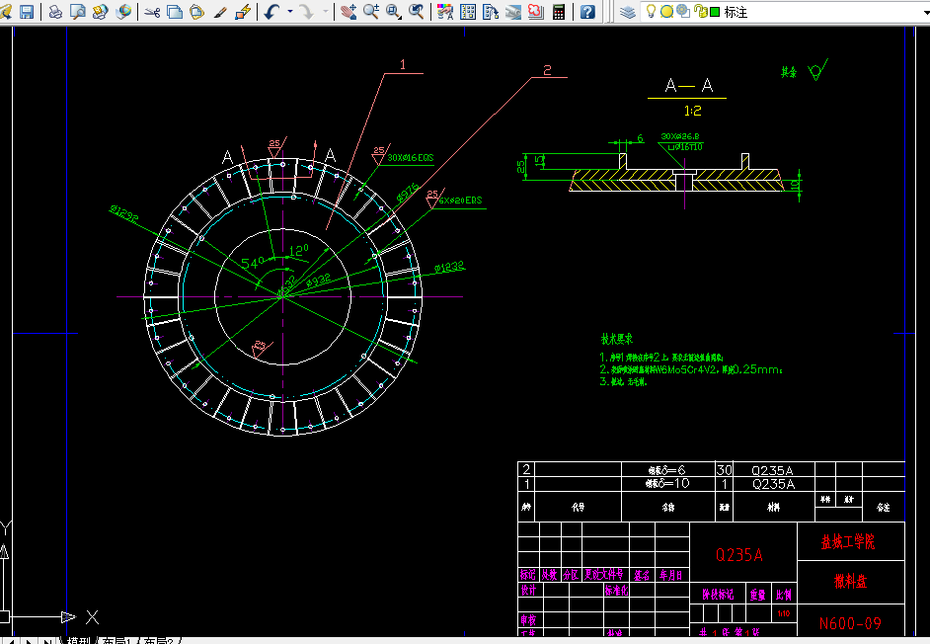Switch to the 布局1 layout tab
Screen dimensions: 930x644
point(114,640)
